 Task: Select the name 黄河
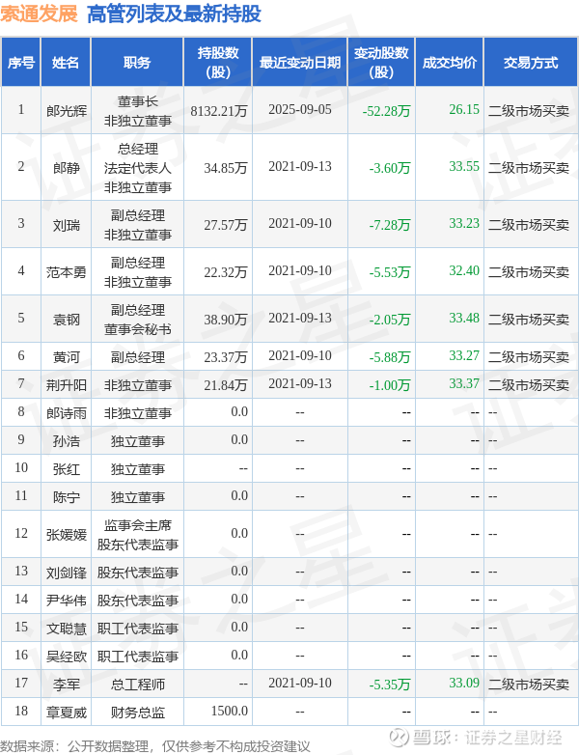click(67, 357)
